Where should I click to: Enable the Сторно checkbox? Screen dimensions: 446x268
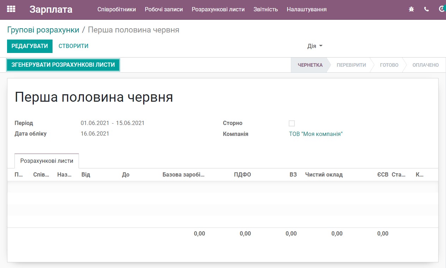pos(292,123)
